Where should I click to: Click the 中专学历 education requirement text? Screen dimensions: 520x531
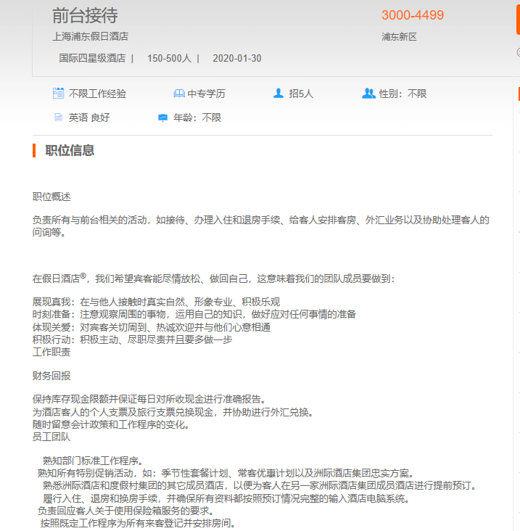[207, 94]
